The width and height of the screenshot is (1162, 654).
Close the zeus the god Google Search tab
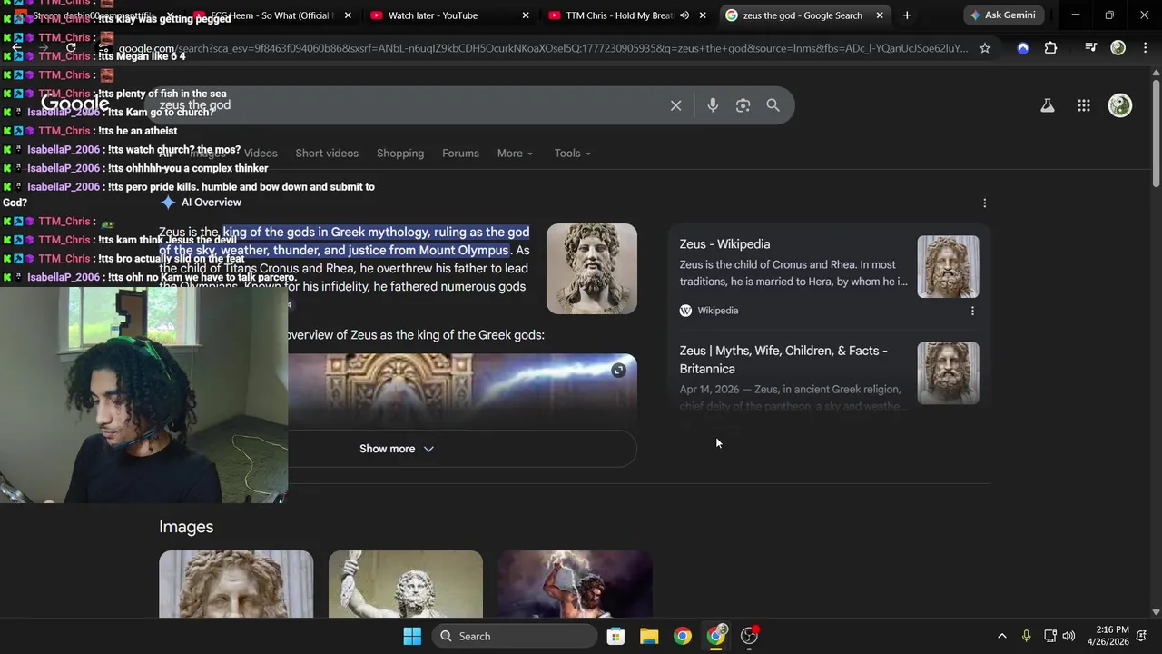tap(879, 15)
